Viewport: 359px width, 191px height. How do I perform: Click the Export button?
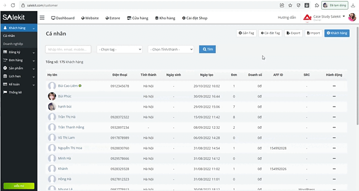coord(294,33)
